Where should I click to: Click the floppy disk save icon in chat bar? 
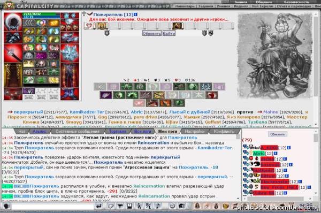coord(129,206)
